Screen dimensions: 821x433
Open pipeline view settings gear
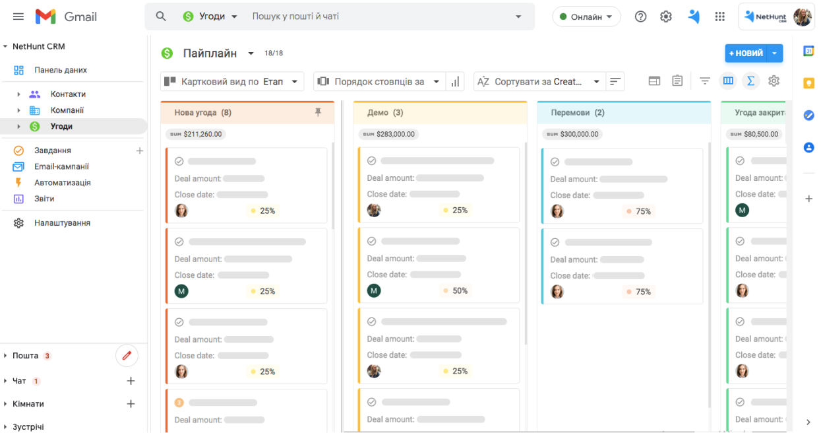point(774,81)
